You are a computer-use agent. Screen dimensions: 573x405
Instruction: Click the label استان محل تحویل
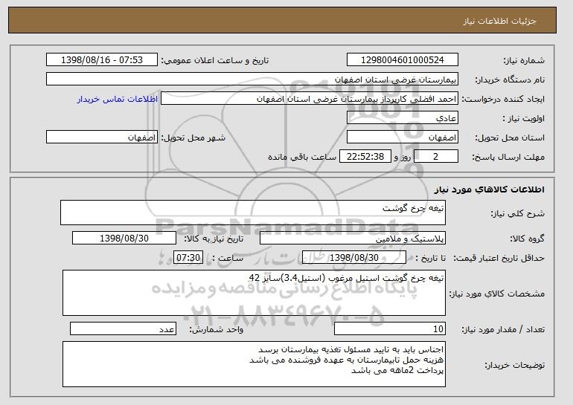(510, 137)
